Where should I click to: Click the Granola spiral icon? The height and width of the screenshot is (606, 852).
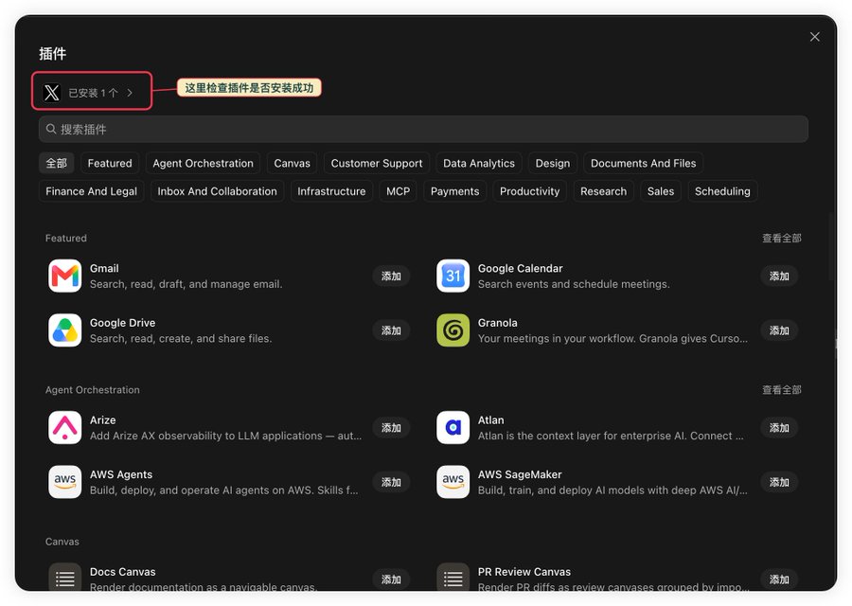coord(453,330)
